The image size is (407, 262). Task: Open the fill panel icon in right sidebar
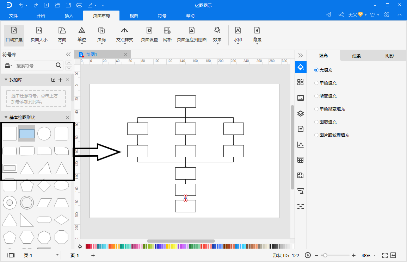pos(301,67)
